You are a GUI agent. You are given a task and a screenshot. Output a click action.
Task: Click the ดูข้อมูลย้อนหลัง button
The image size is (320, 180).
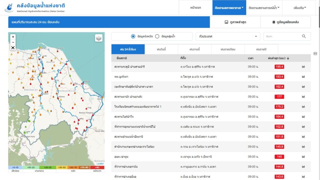(x=285, y=22)
